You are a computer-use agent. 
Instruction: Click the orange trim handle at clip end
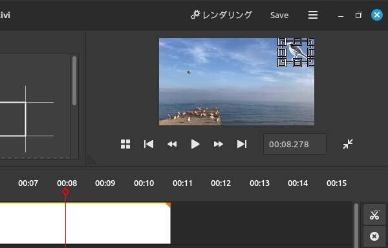[x=169, y=205]
